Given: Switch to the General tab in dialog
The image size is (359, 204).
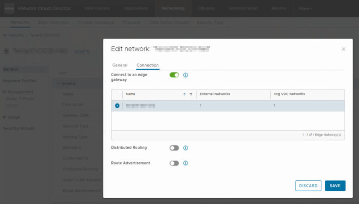Looking at the screenshot, I should point(120,65).
